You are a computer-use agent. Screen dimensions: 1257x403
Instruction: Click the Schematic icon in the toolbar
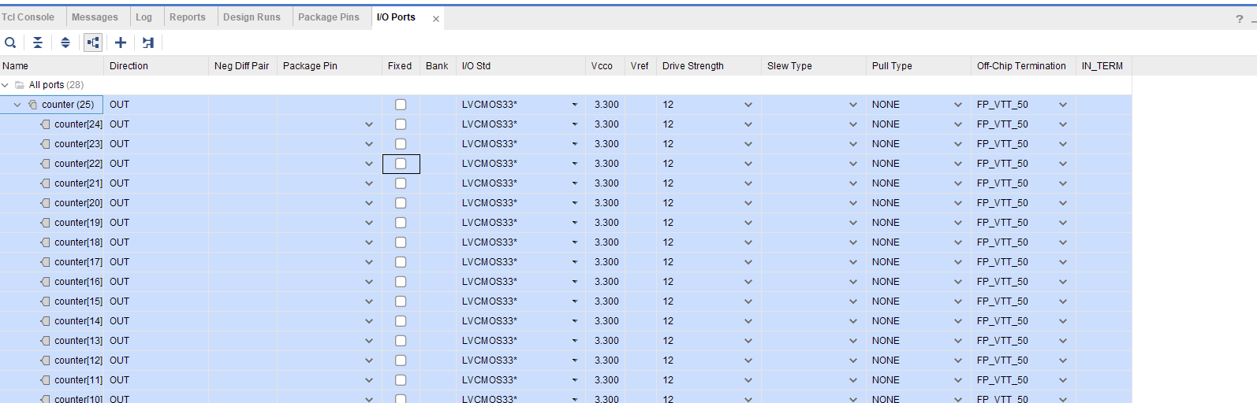pyautogui.click(x=148, y=43)
